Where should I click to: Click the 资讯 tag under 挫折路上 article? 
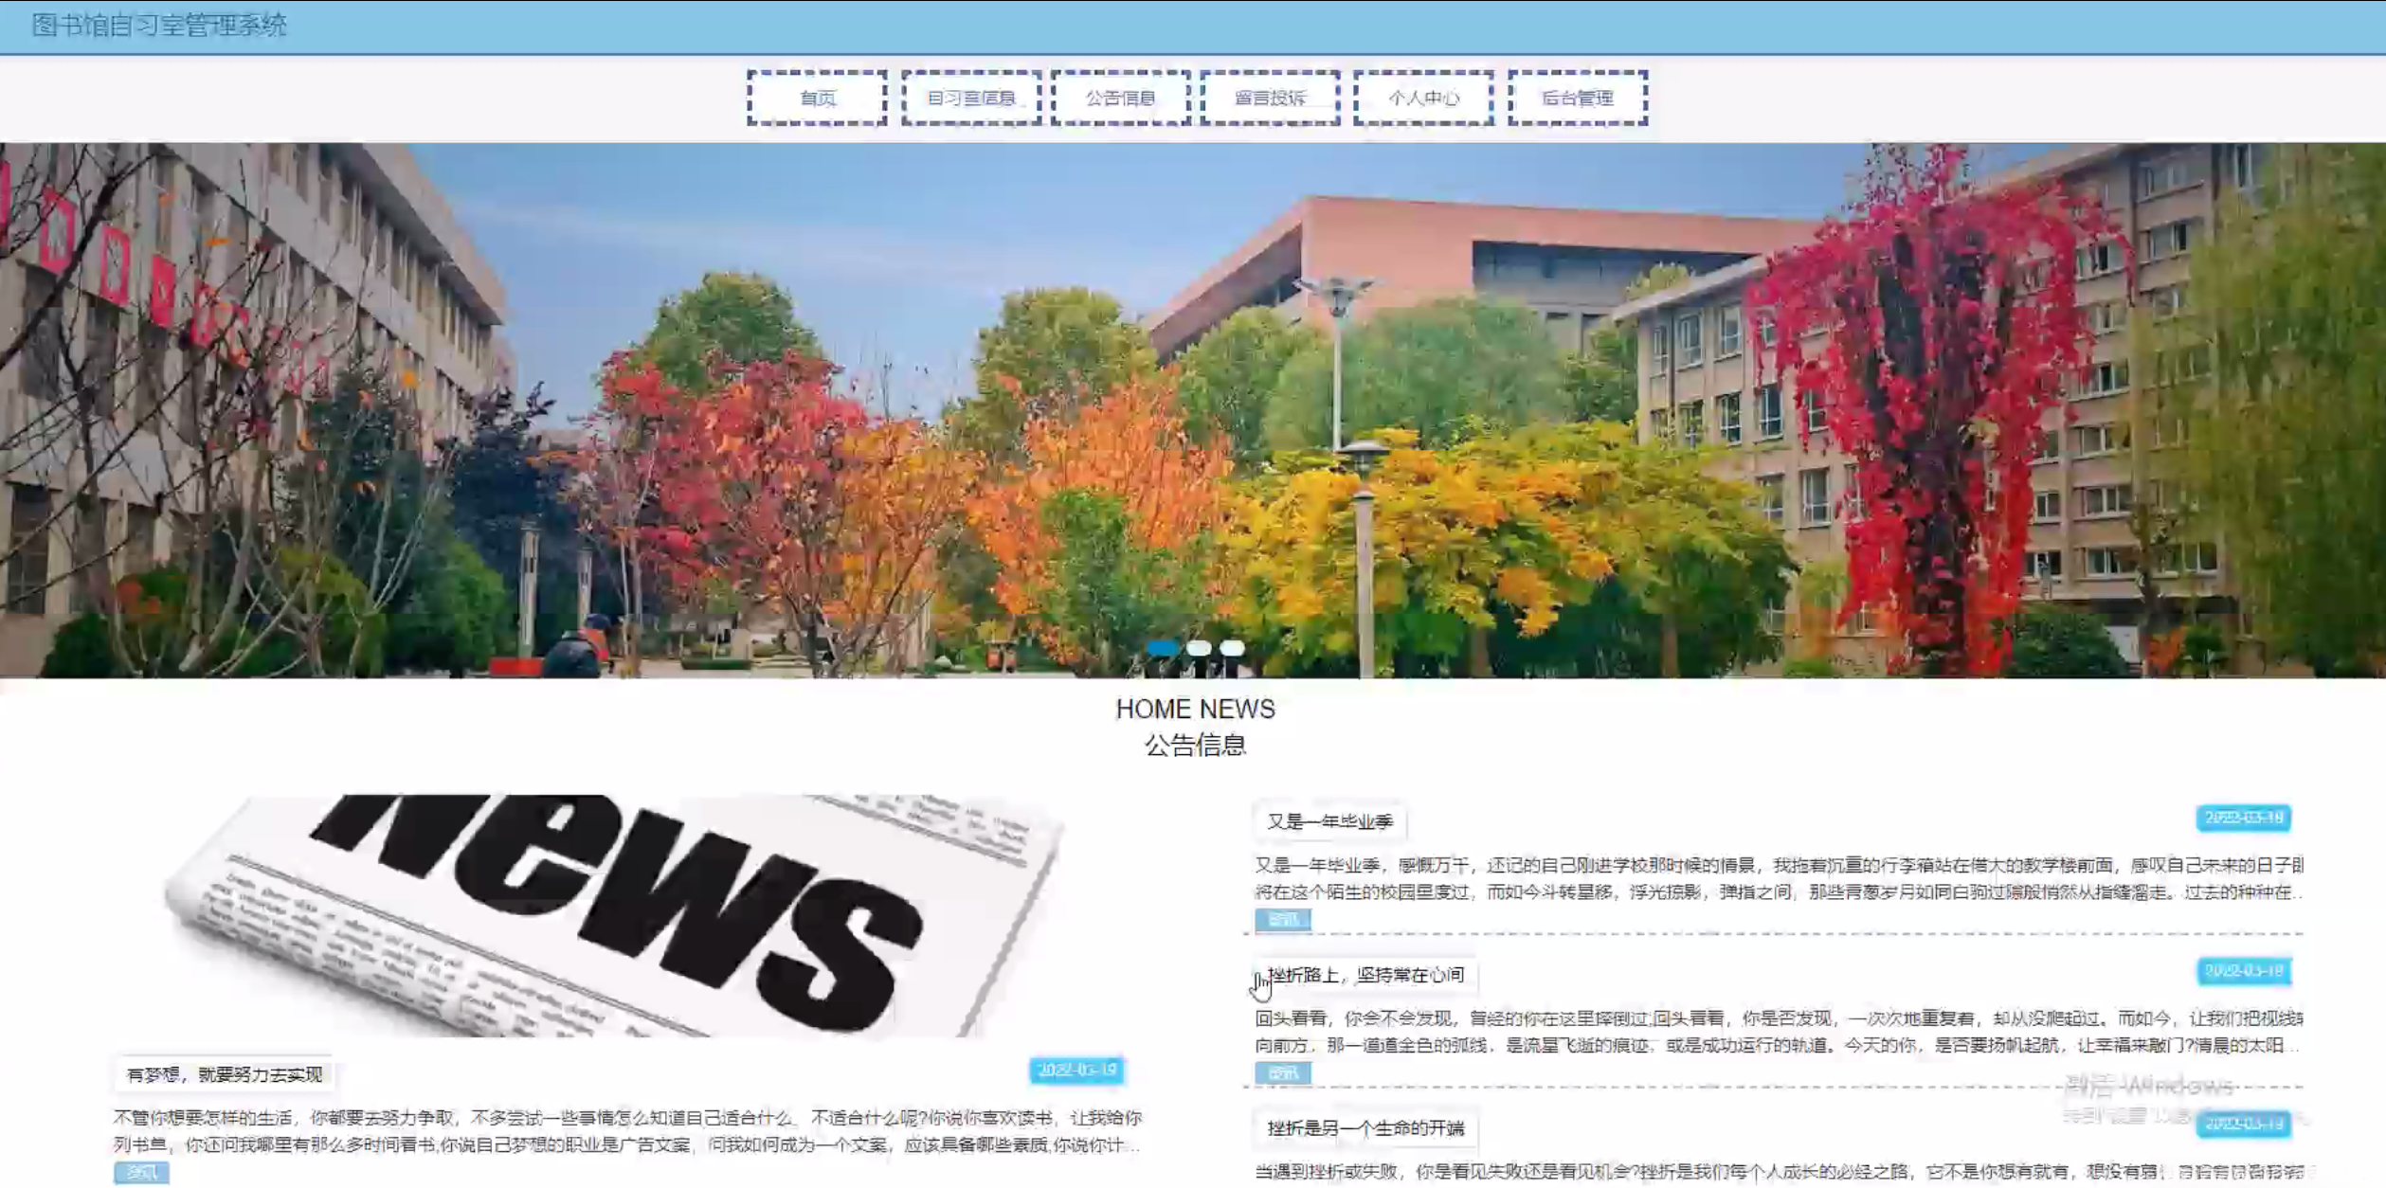pyautogui.click(x=1282, y=1072)
